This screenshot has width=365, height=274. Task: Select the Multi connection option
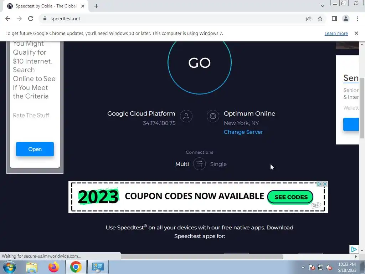pos(182,164)
